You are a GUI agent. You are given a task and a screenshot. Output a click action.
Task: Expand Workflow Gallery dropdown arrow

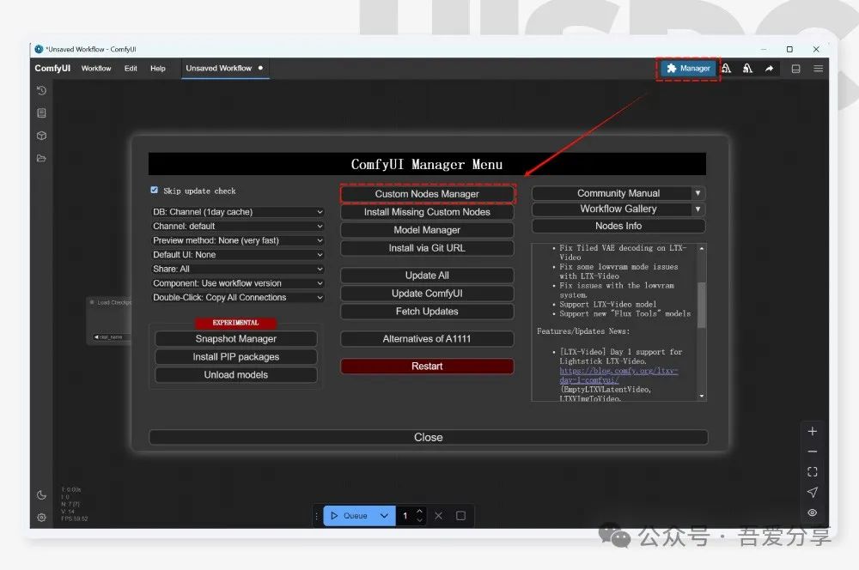[x=698, y=209]
